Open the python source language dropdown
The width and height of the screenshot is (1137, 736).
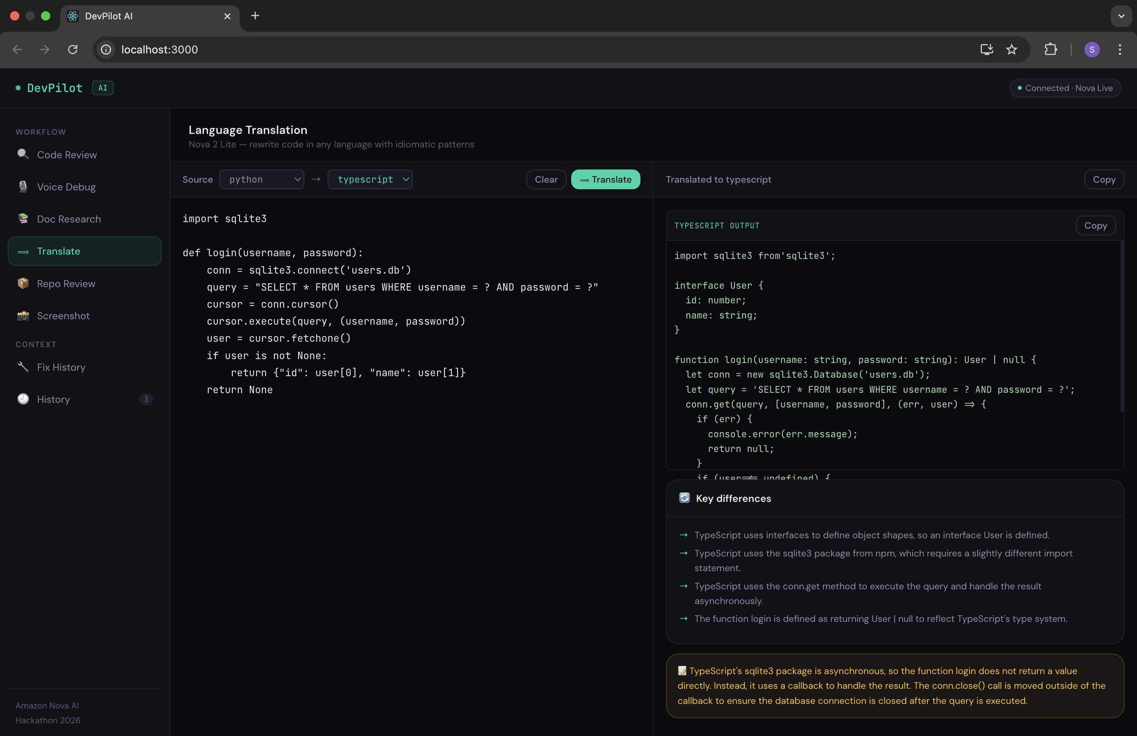coord(262,179)
